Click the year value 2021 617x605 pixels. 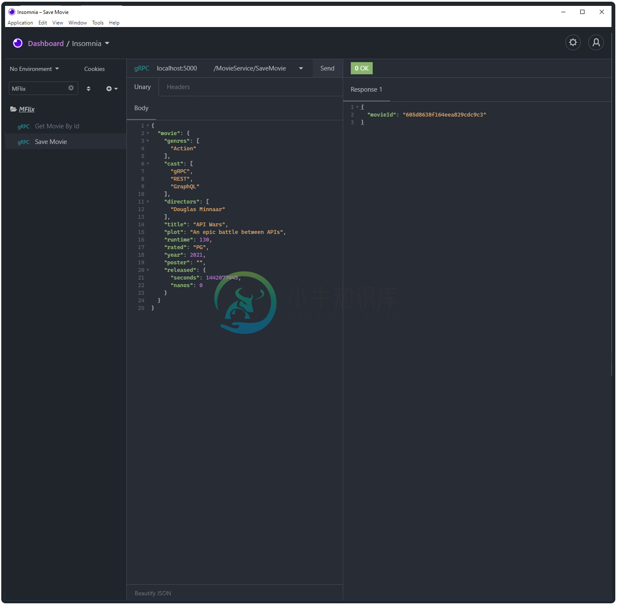point(196,255)
